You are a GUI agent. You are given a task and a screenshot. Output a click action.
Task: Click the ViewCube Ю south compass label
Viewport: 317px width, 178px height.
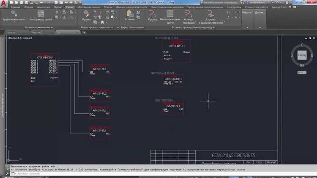(302, 66)
